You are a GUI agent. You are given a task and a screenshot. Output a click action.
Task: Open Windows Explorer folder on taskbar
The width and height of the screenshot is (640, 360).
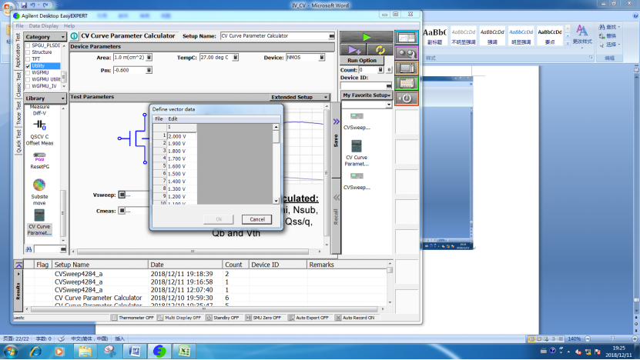coord(85,352)
